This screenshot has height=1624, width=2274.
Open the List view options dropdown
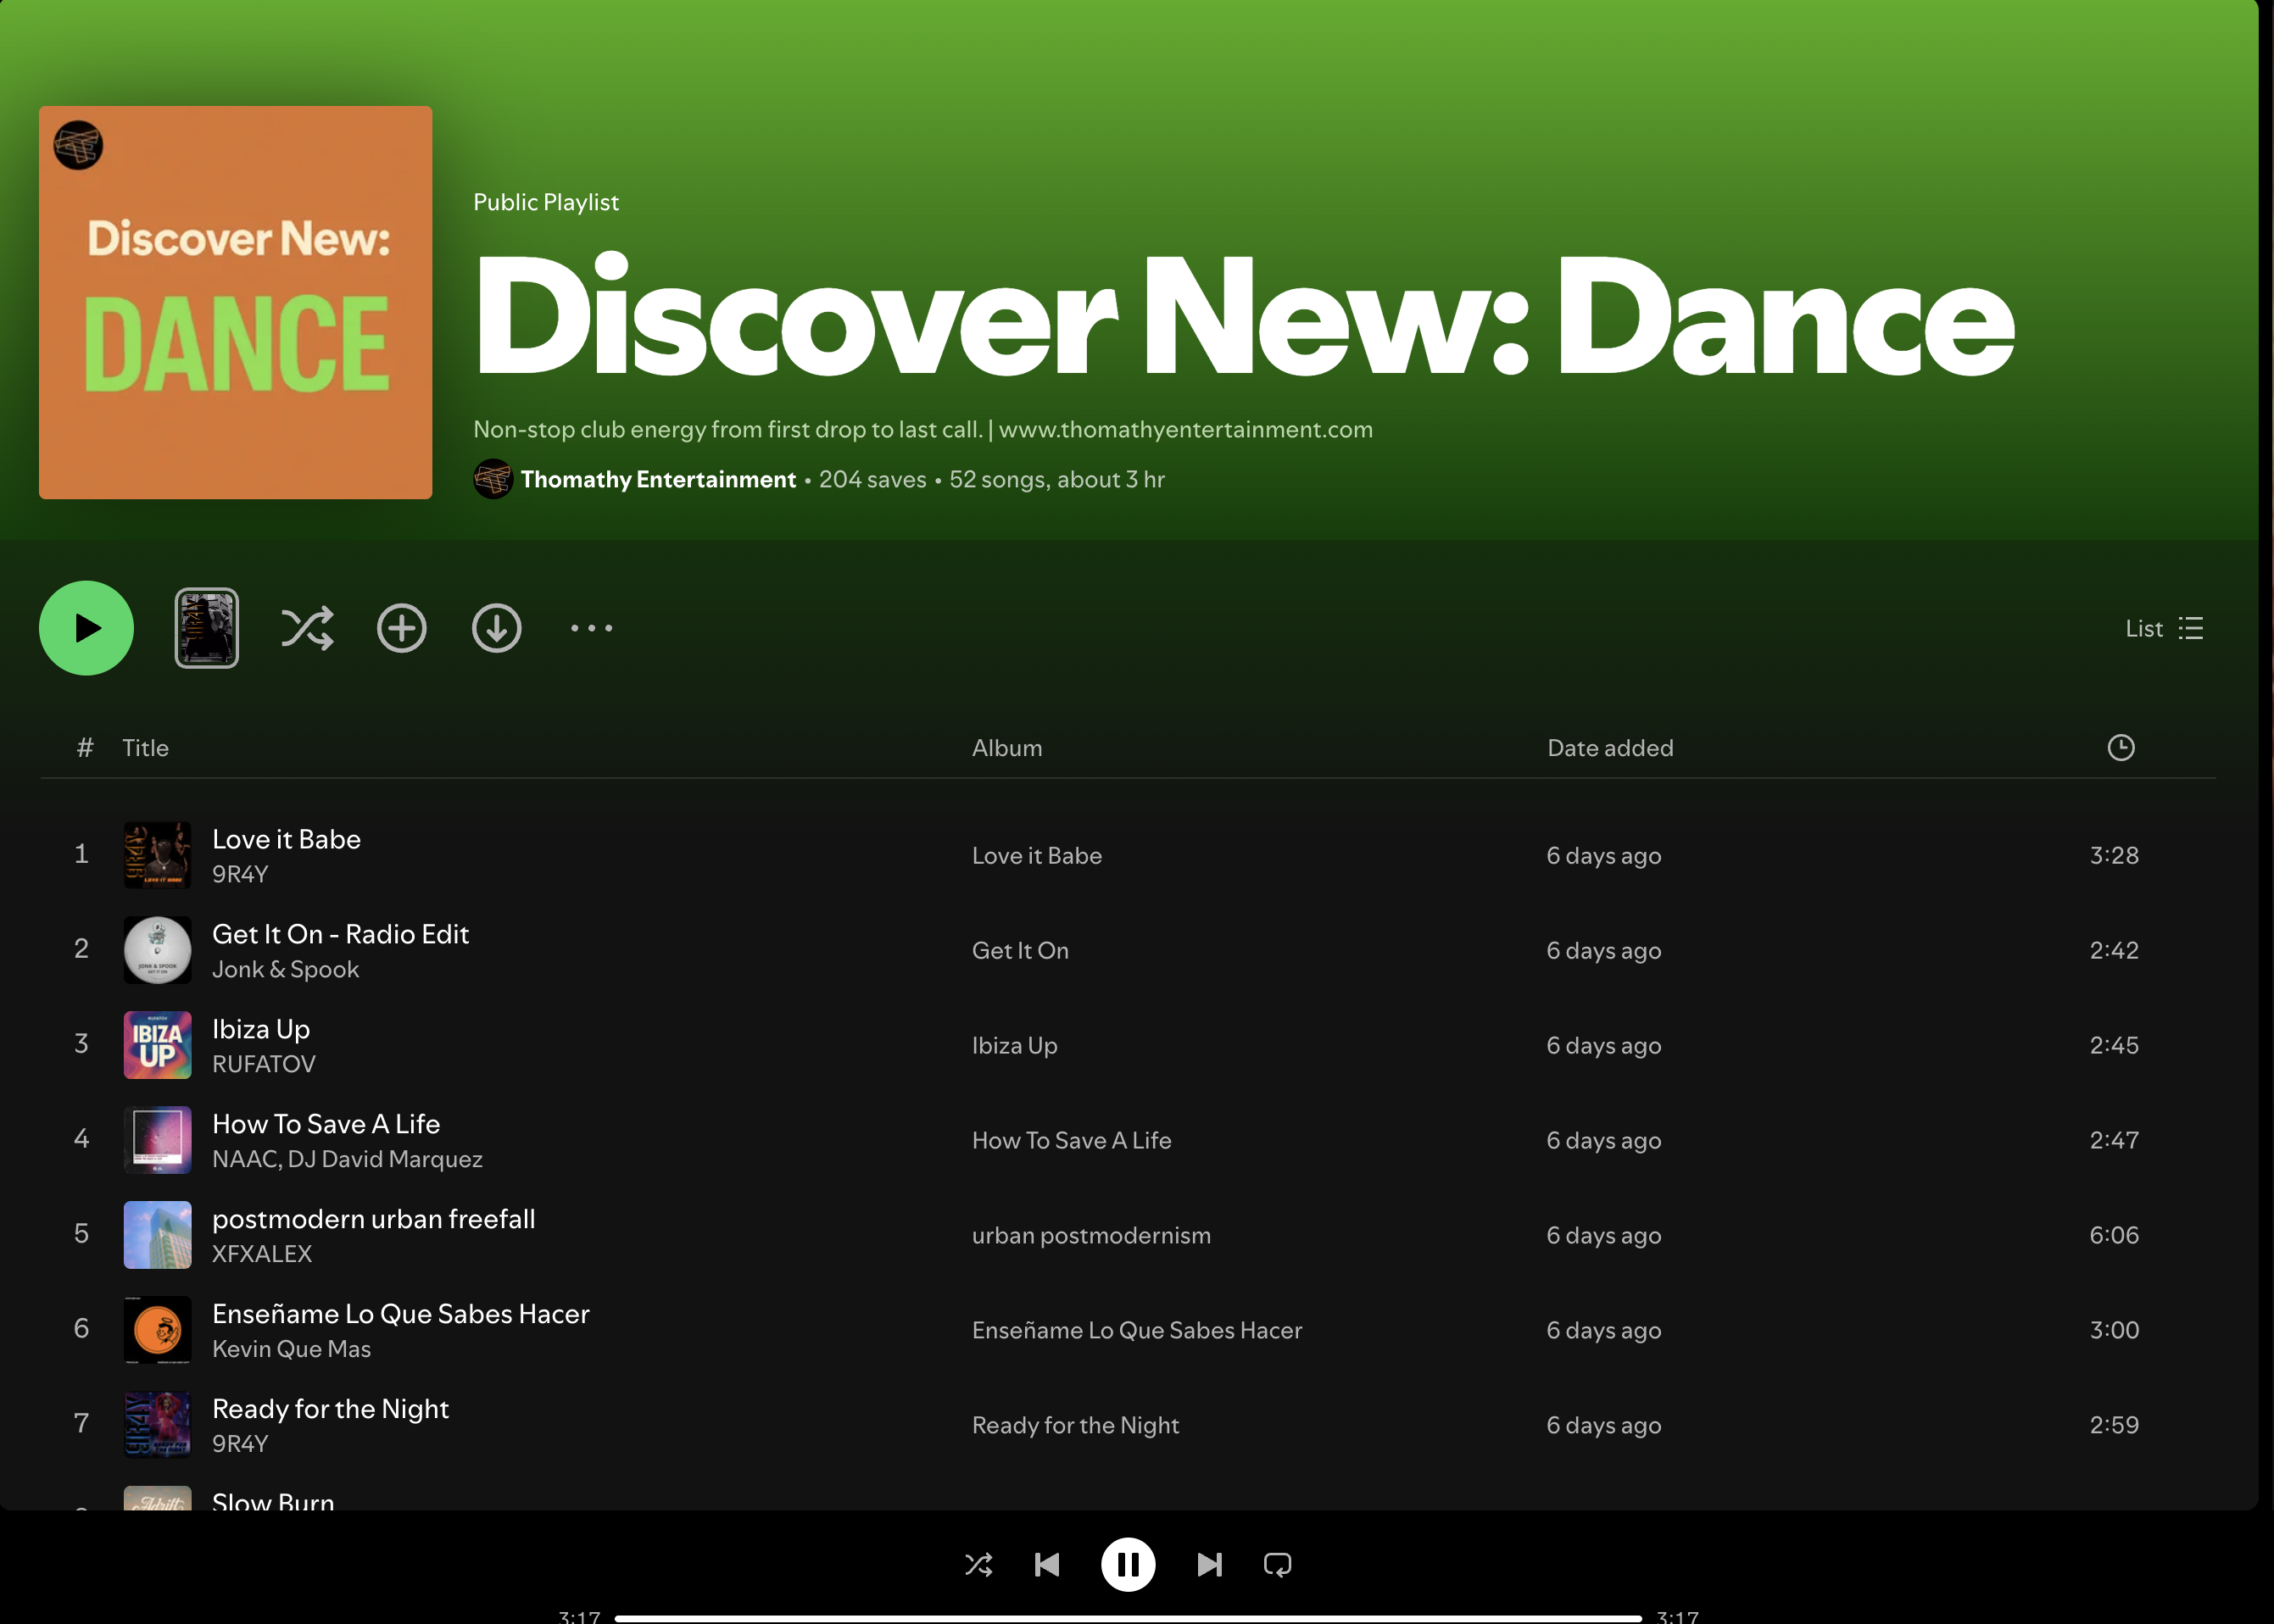(2164, 628)
